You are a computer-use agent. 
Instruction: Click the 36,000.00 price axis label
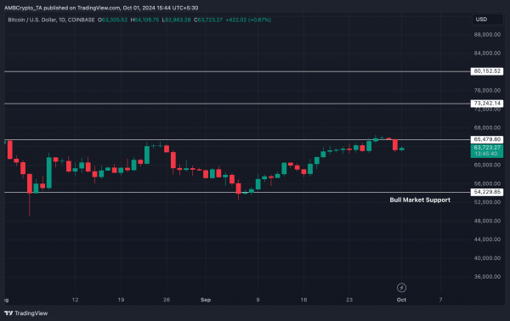point(487,277)
